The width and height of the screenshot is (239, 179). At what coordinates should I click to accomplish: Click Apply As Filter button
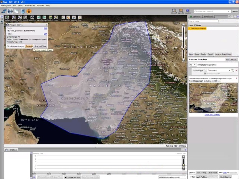202,177
